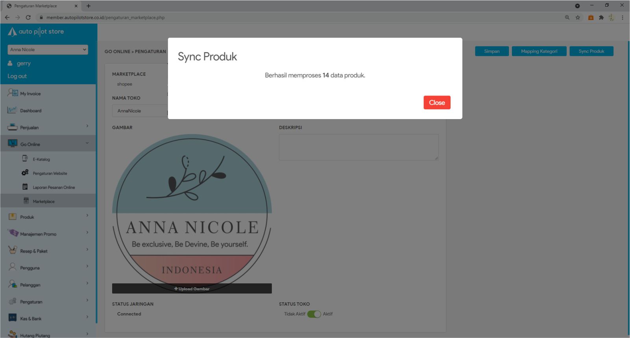Click inside the Deskripsi text area
Viewport: 630px width, 338px height.
point(358,147)
